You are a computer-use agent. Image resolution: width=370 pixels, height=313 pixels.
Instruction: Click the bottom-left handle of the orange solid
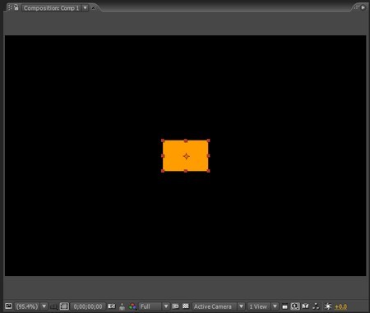pos(163,171)
